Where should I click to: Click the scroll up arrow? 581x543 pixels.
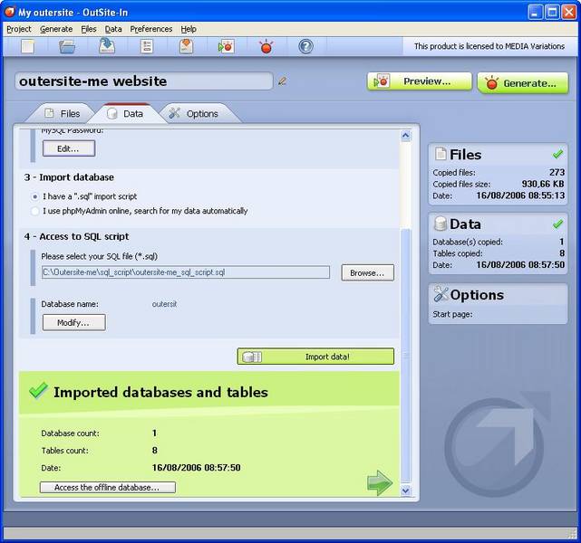tap(405, 136)
